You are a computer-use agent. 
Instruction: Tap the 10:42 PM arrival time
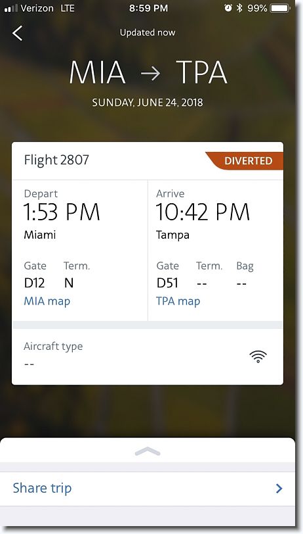coord(203,212)
